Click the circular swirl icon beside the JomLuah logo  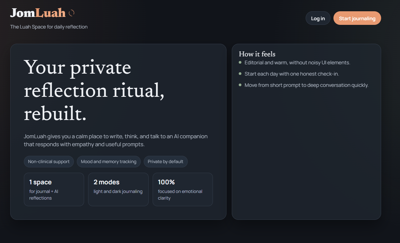tap(71, 13)
